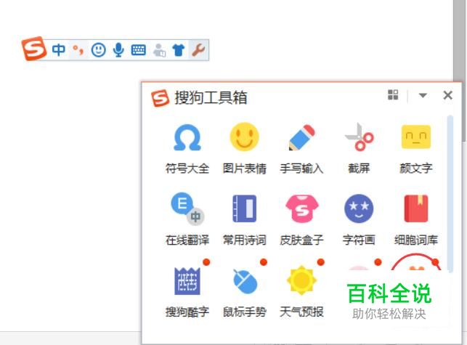Start voice input with the microphone icon

[x=118, y=50]
